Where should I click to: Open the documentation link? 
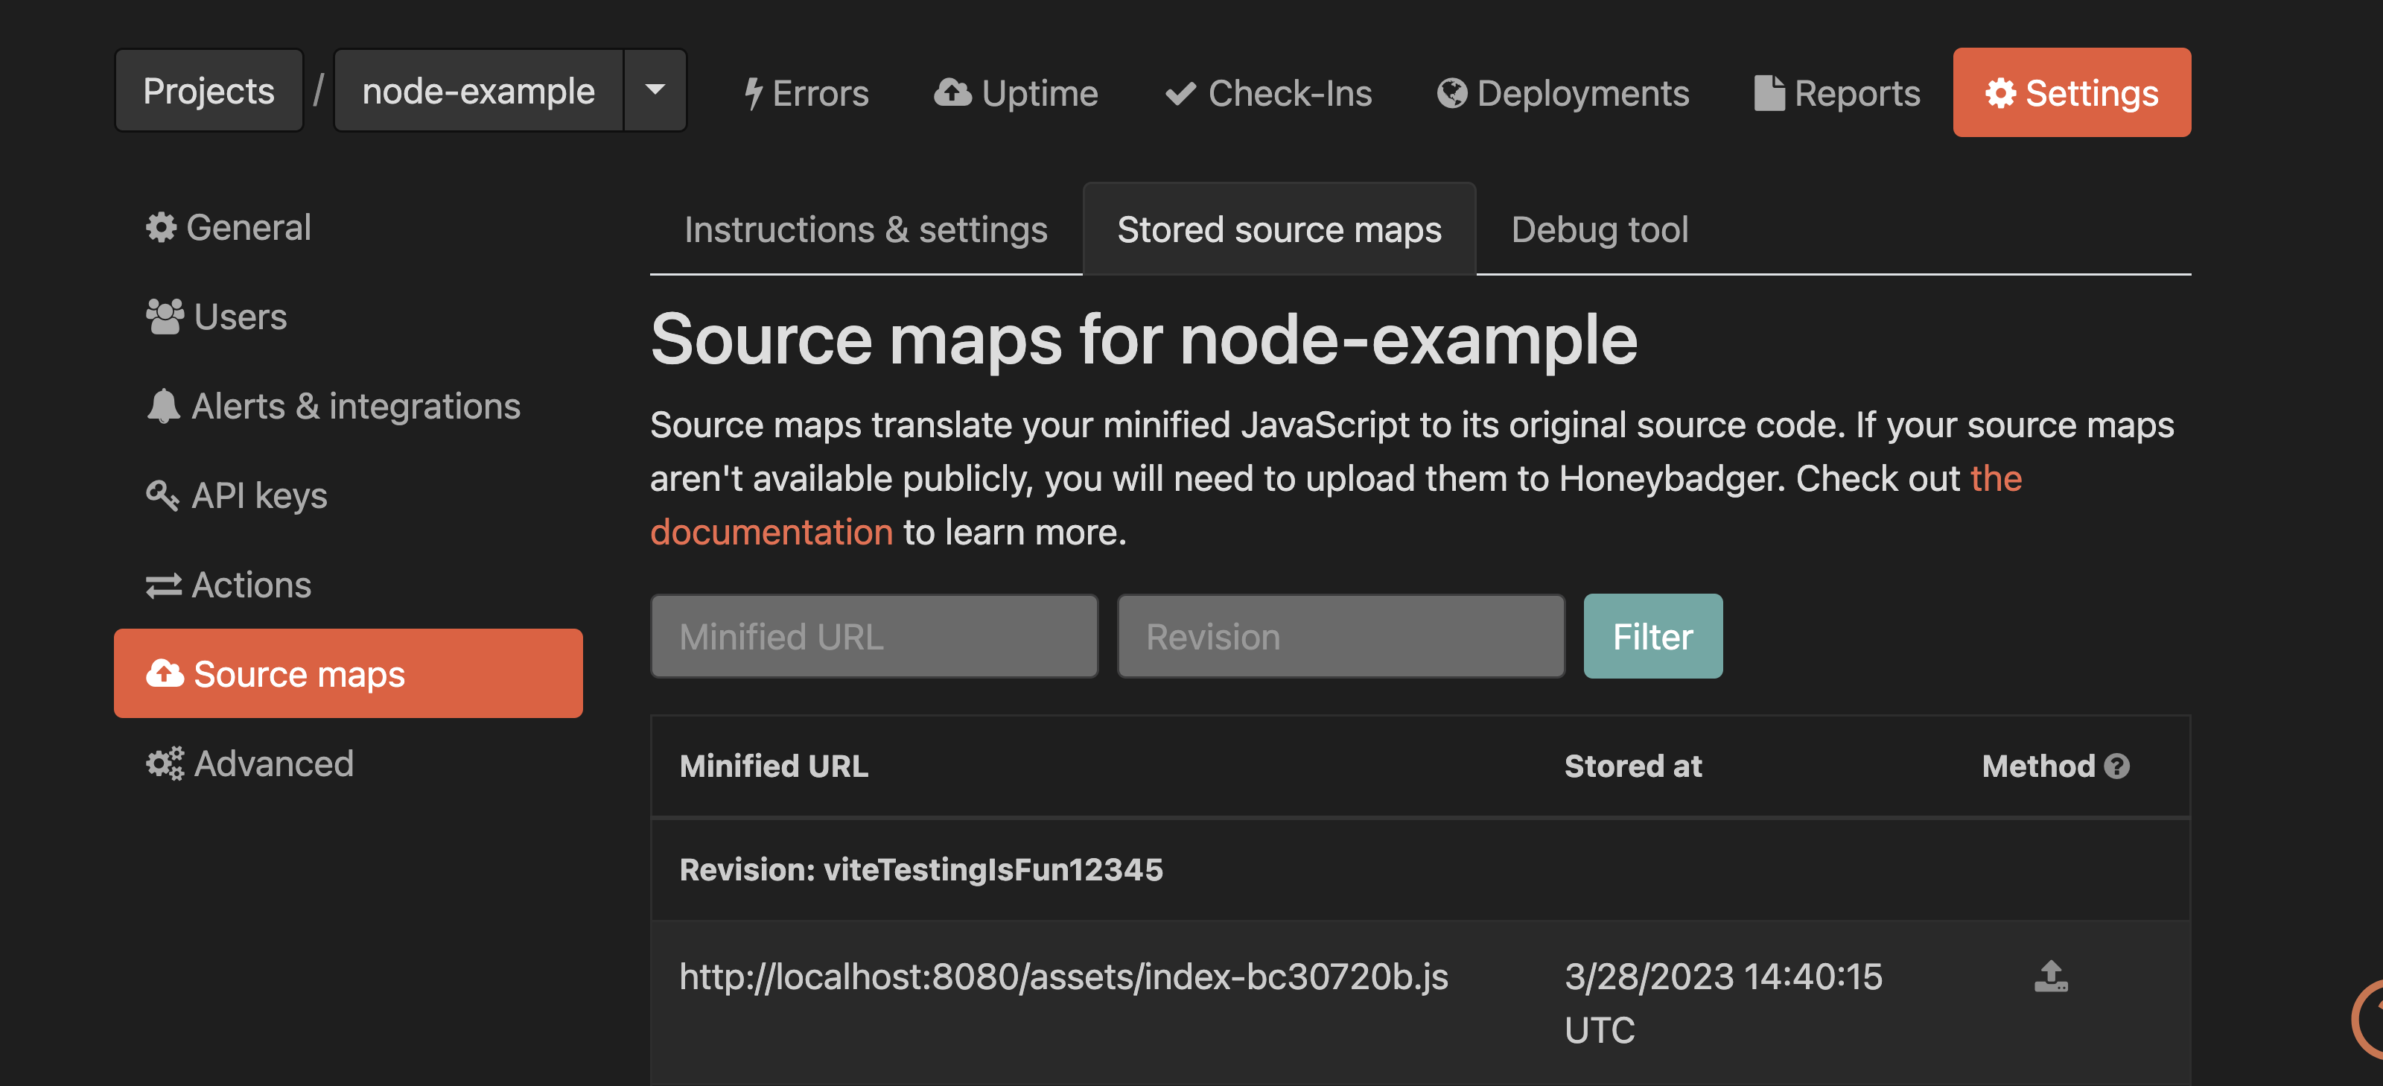click(771, 531)
